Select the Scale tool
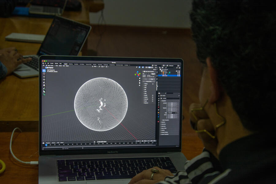 point(44,82)
